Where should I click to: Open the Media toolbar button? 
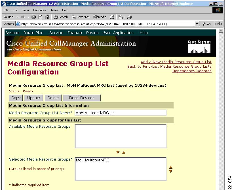click(100, 17)
